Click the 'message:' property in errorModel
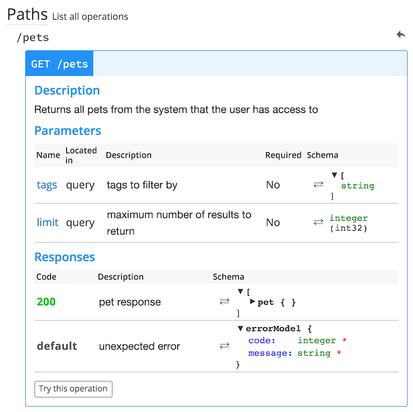This screenshot has width=413, height=412. pyautogui.click(x=270, y=352)
